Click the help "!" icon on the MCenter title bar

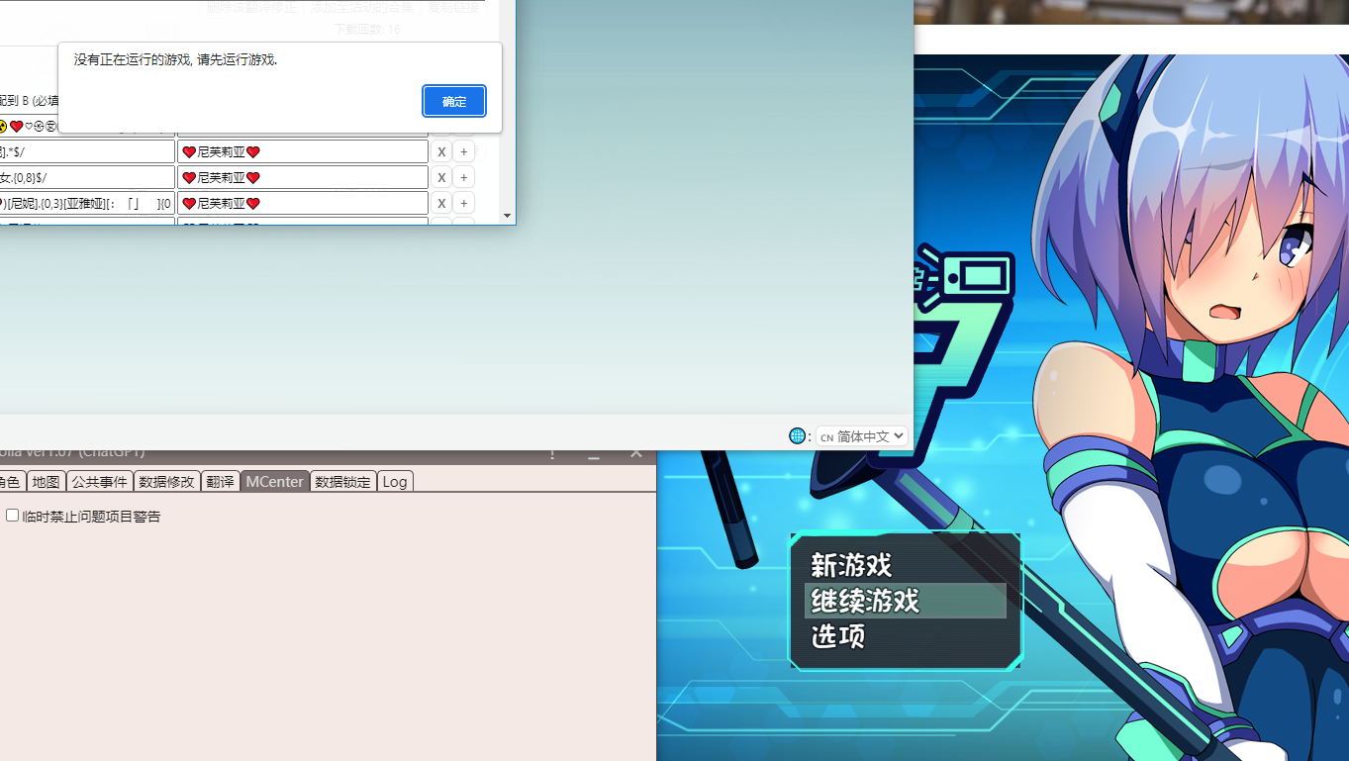tap(551, 452)
